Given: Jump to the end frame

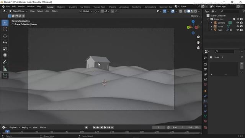Looking at the screenshot, I should coord(112,128).
